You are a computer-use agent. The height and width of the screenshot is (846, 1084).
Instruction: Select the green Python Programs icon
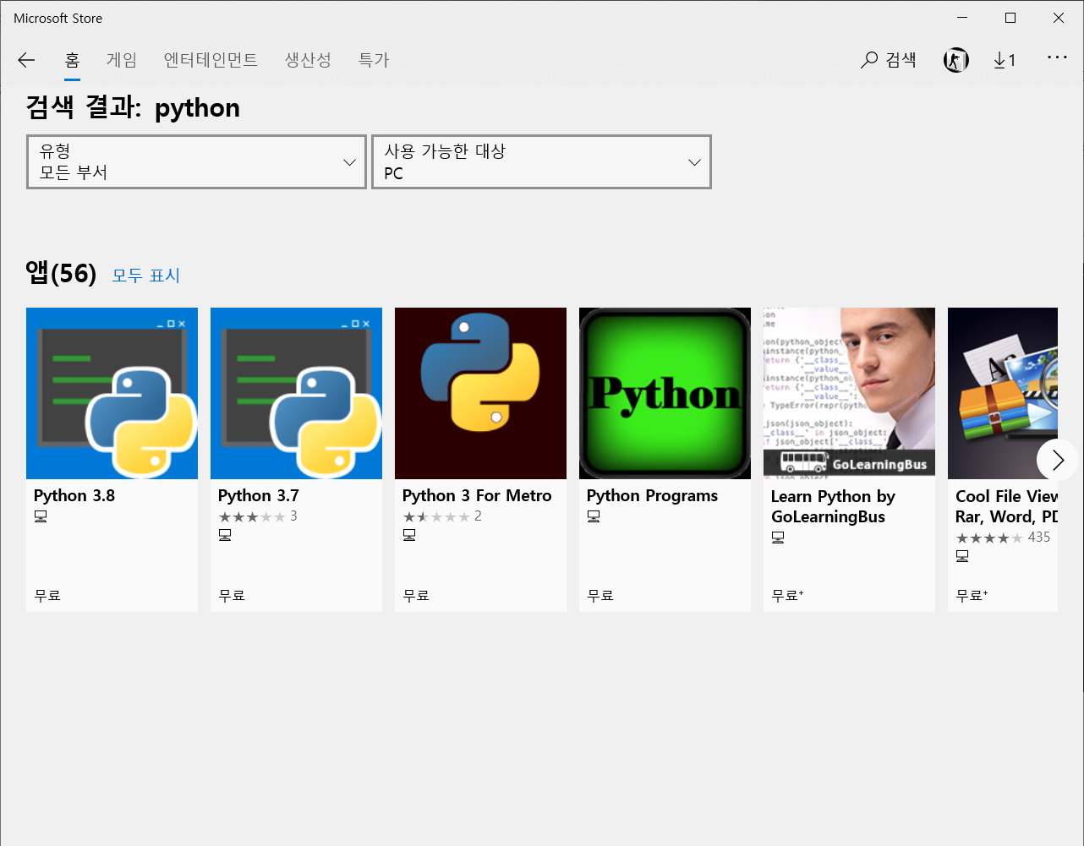665,393
